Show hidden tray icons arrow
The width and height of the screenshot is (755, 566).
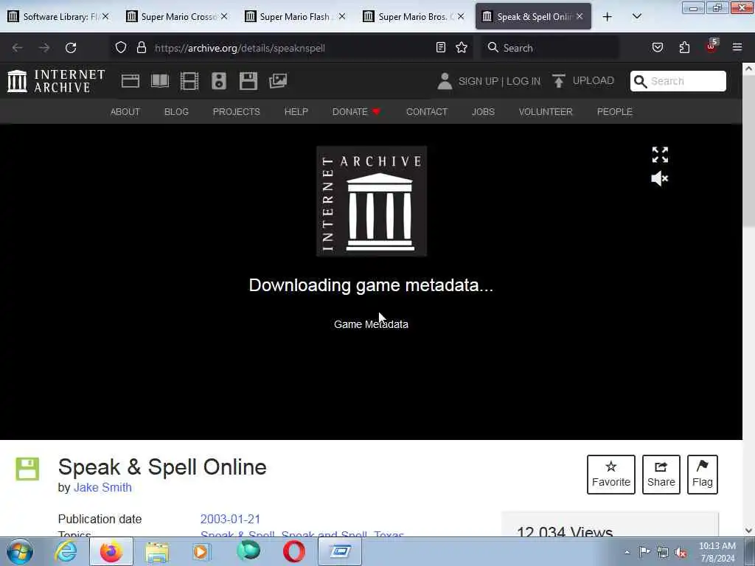[x=627, y=552]
